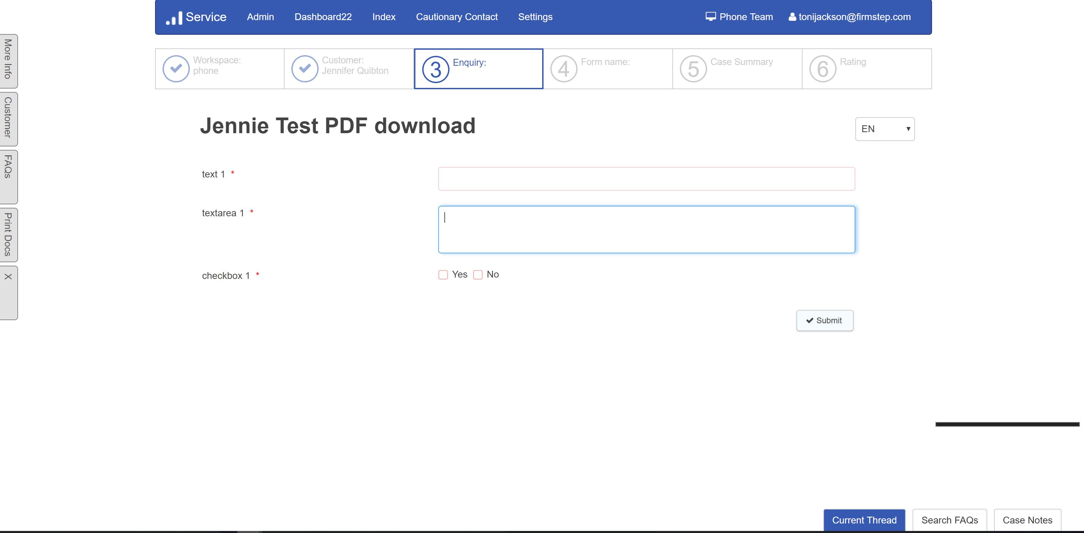Click the Phone Team label
This screenshot has height=533, width=1084.
(x=746, y=17)
